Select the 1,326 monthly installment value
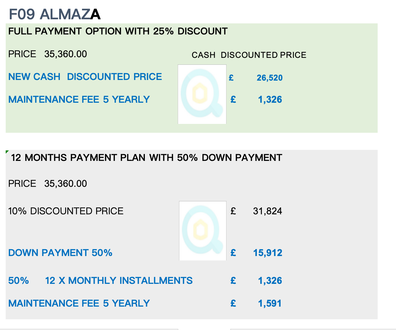Image resolution: width=396 pixels, height=330 pixels. tap(270, 281)
